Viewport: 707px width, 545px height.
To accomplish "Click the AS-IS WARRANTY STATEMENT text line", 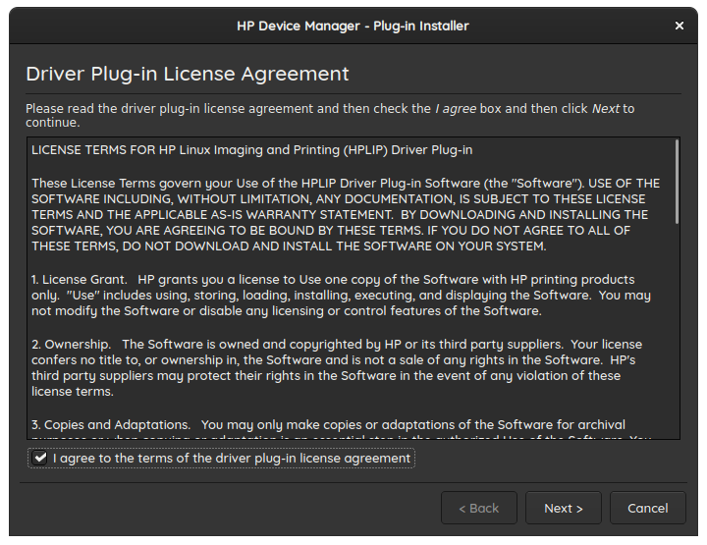I will (x=340, y=214).
